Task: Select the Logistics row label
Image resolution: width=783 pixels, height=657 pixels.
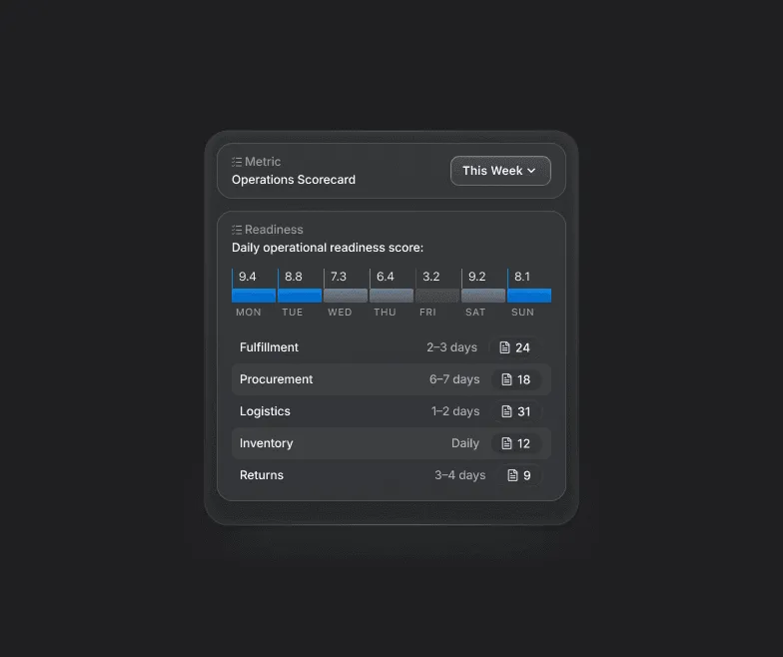Action: (265, 411)
